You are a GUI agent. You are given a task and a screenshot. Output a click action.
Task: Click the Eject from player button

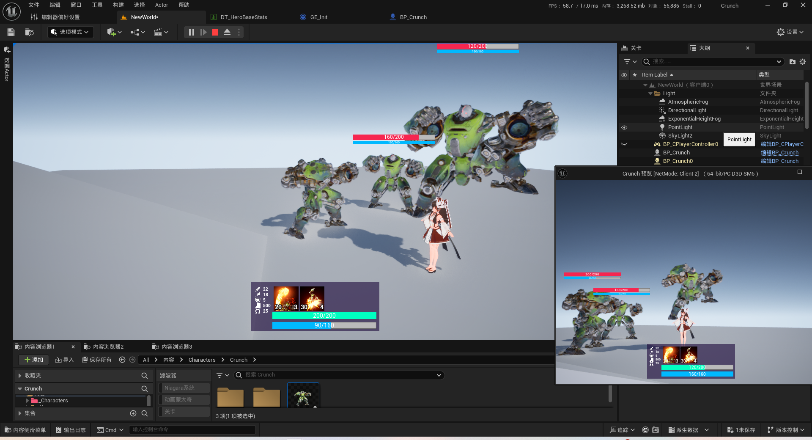[x=227, y=32]
